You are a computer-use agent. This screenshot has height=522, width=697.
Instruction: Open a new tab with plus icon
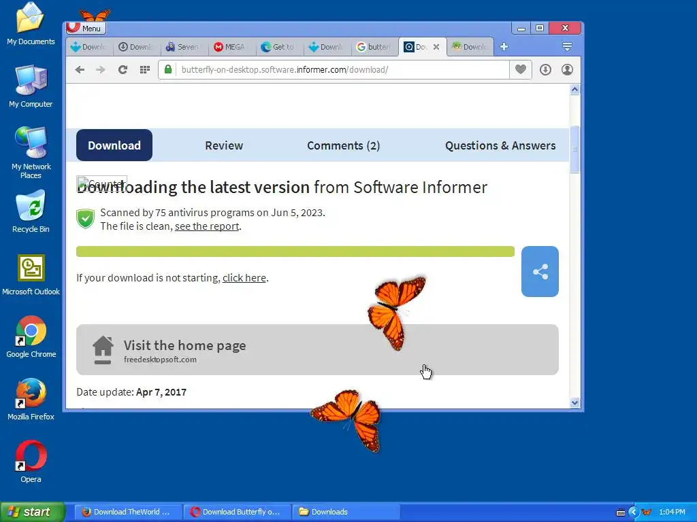(x=504, y=47)
